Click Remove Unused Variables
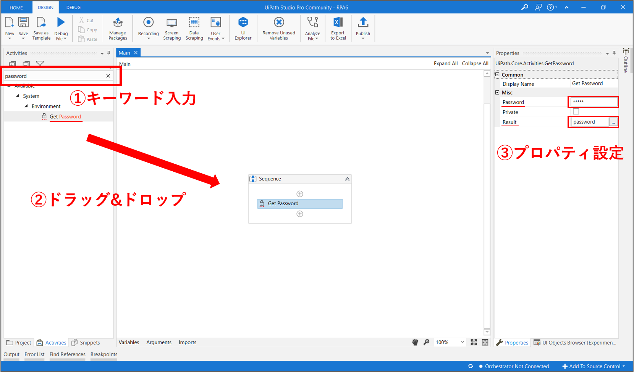The height and width of the screenshot is (372, 634). 279,28
